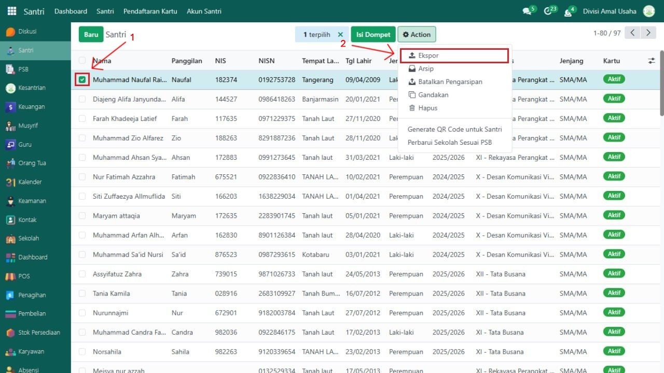The height and width of the screenshot is (373, 664).
Task: Open Stok Persediaan in sidebar
Action: (x=10, y=333)
